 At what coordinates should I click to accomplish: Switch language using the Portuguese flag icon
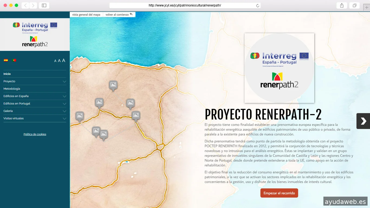pyautogui.click(x=14, y=60)
